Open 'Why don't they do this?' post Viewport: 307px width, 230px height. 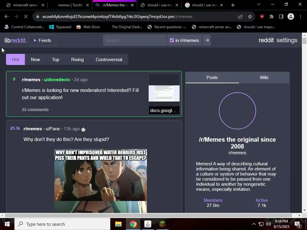tap(66, 140)
